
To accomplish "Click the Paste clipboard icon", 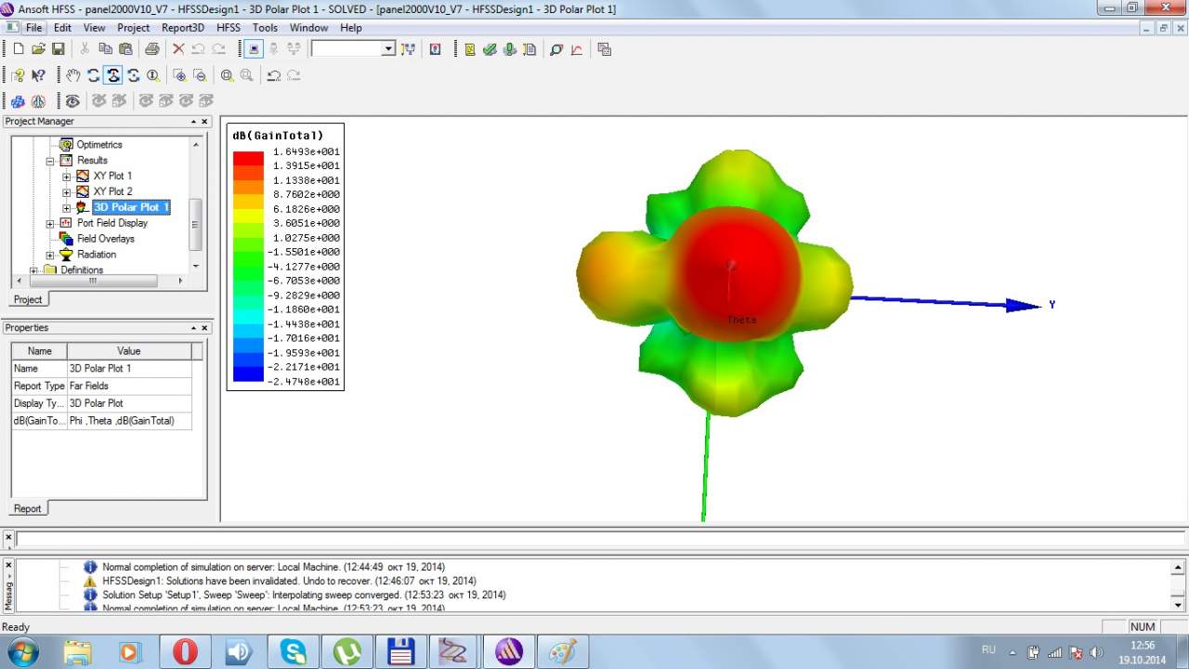I will point(124,49).
